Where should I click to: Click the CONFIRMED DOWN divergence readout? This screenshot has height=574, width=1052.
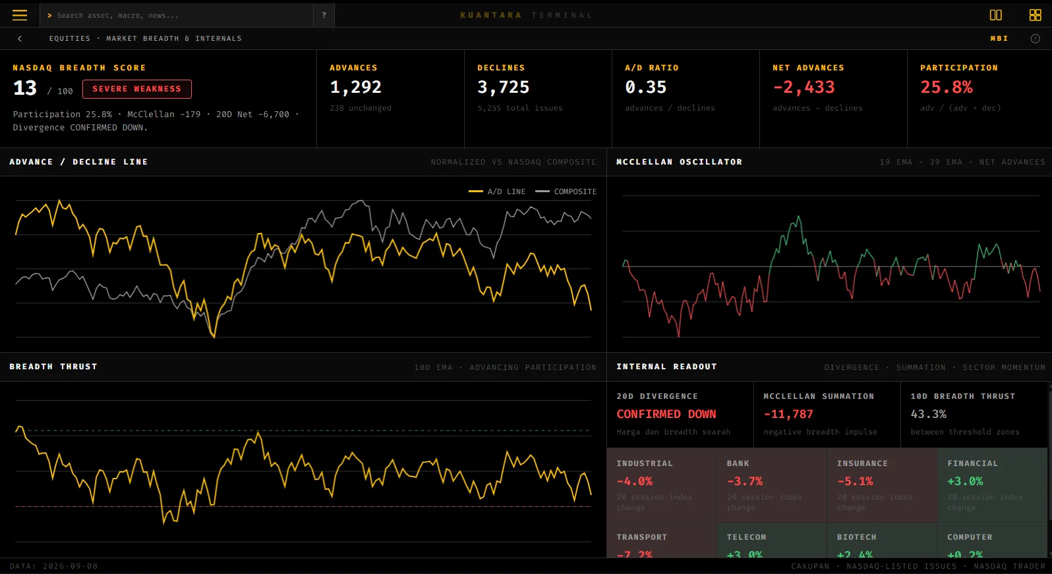[666, 414]
